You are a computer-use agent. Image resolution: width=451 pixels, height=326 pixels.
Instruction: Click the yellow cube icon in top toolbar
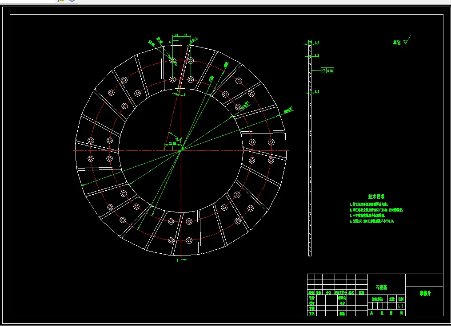61,1
